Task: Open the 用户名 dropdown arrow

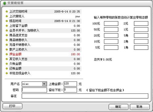Action: click(44, 84)
